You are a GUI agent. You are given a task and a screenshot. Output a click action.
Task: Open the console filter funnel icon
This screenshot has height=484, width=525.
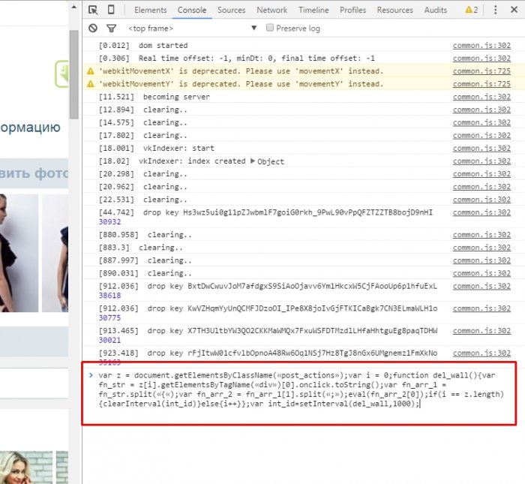click(x=111, y=28)
